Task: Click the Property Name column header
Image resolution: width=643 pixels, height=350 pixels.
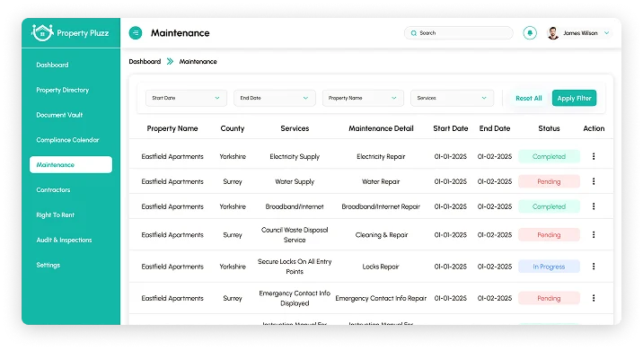Action: [172, 128]
